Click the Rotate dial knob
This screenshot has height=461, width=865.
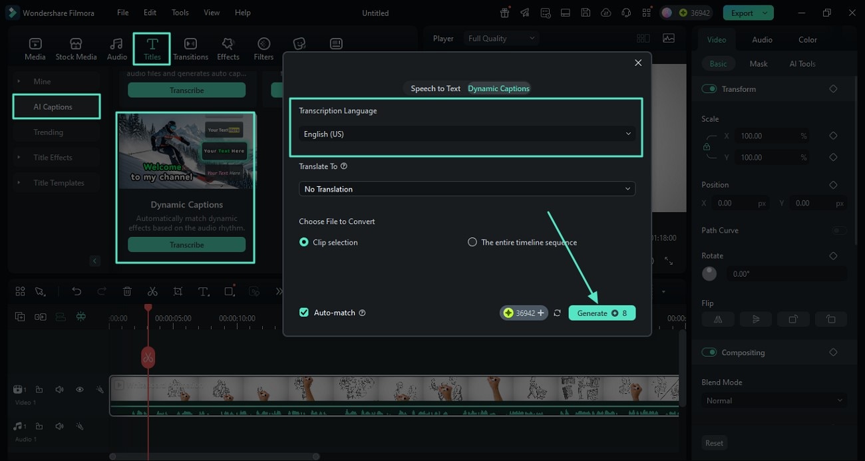(x=709, y=273)
